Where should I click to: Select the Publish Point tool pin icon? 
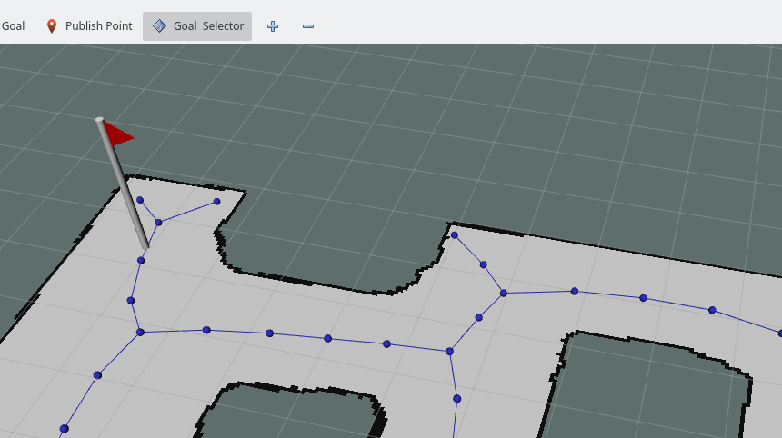[51, 26]
